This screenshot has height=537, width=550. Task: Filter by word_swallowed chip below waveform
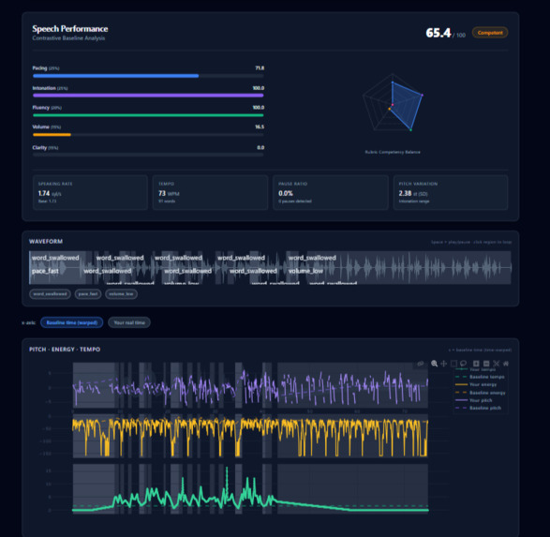pyautogui.click(x=50, y=294)
